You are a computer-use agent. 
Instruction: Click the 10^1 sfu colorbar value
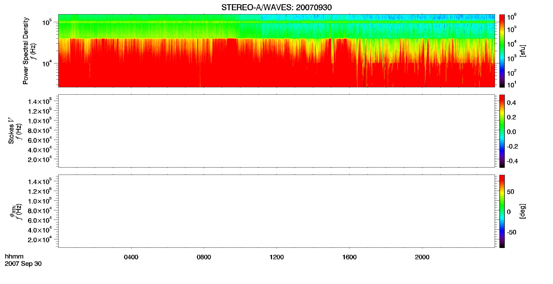[x=512, y=85]
